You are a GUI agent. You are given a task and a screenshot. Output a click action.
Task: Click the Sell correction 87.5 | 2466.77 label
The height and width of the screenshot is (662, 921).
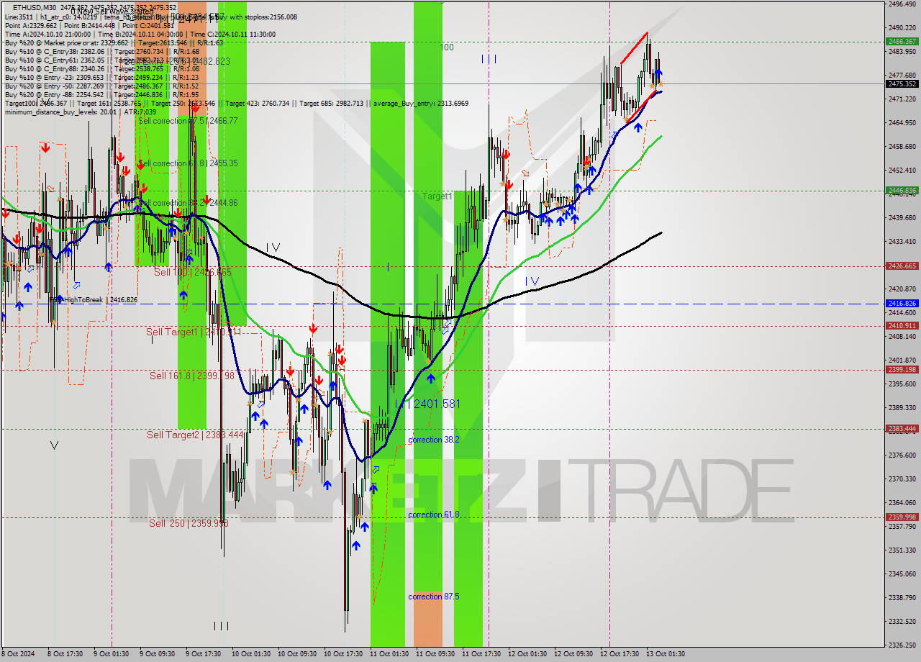tap(188, 122)
